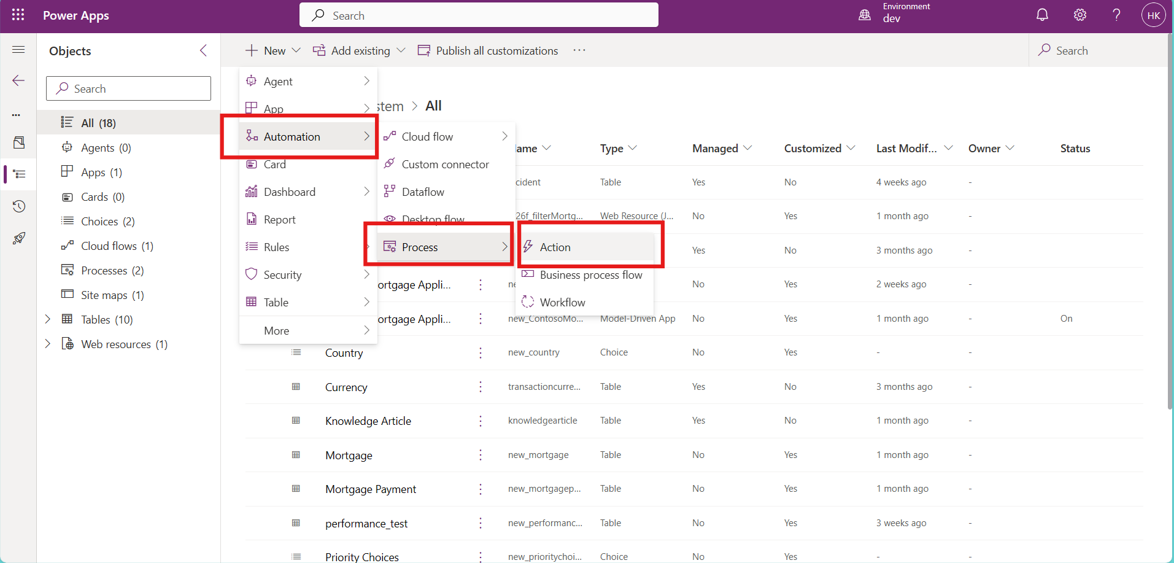Expand the Web resources tree node

click(x=48, y=344)
